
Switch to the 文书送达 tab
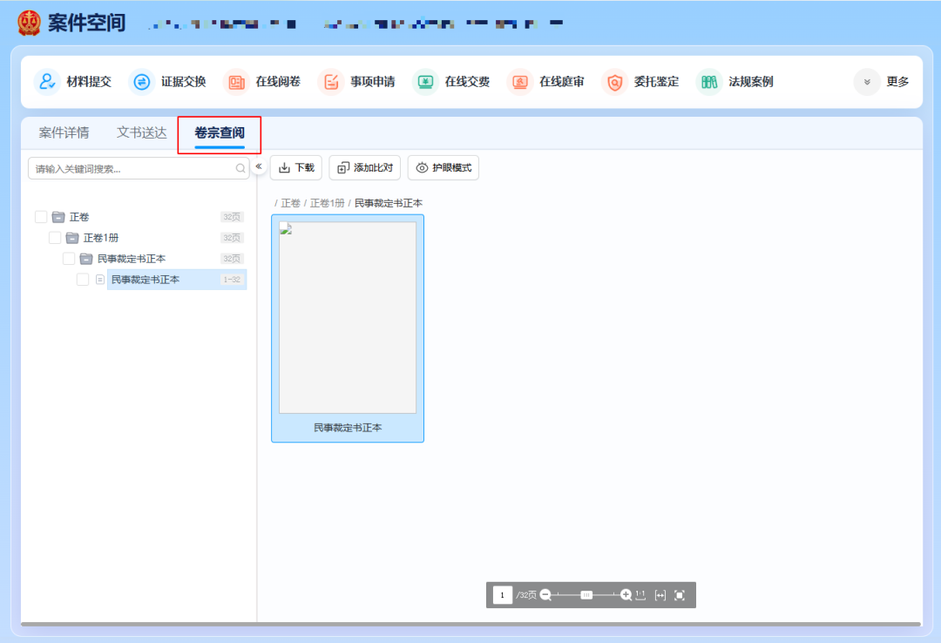pos(141,132)
